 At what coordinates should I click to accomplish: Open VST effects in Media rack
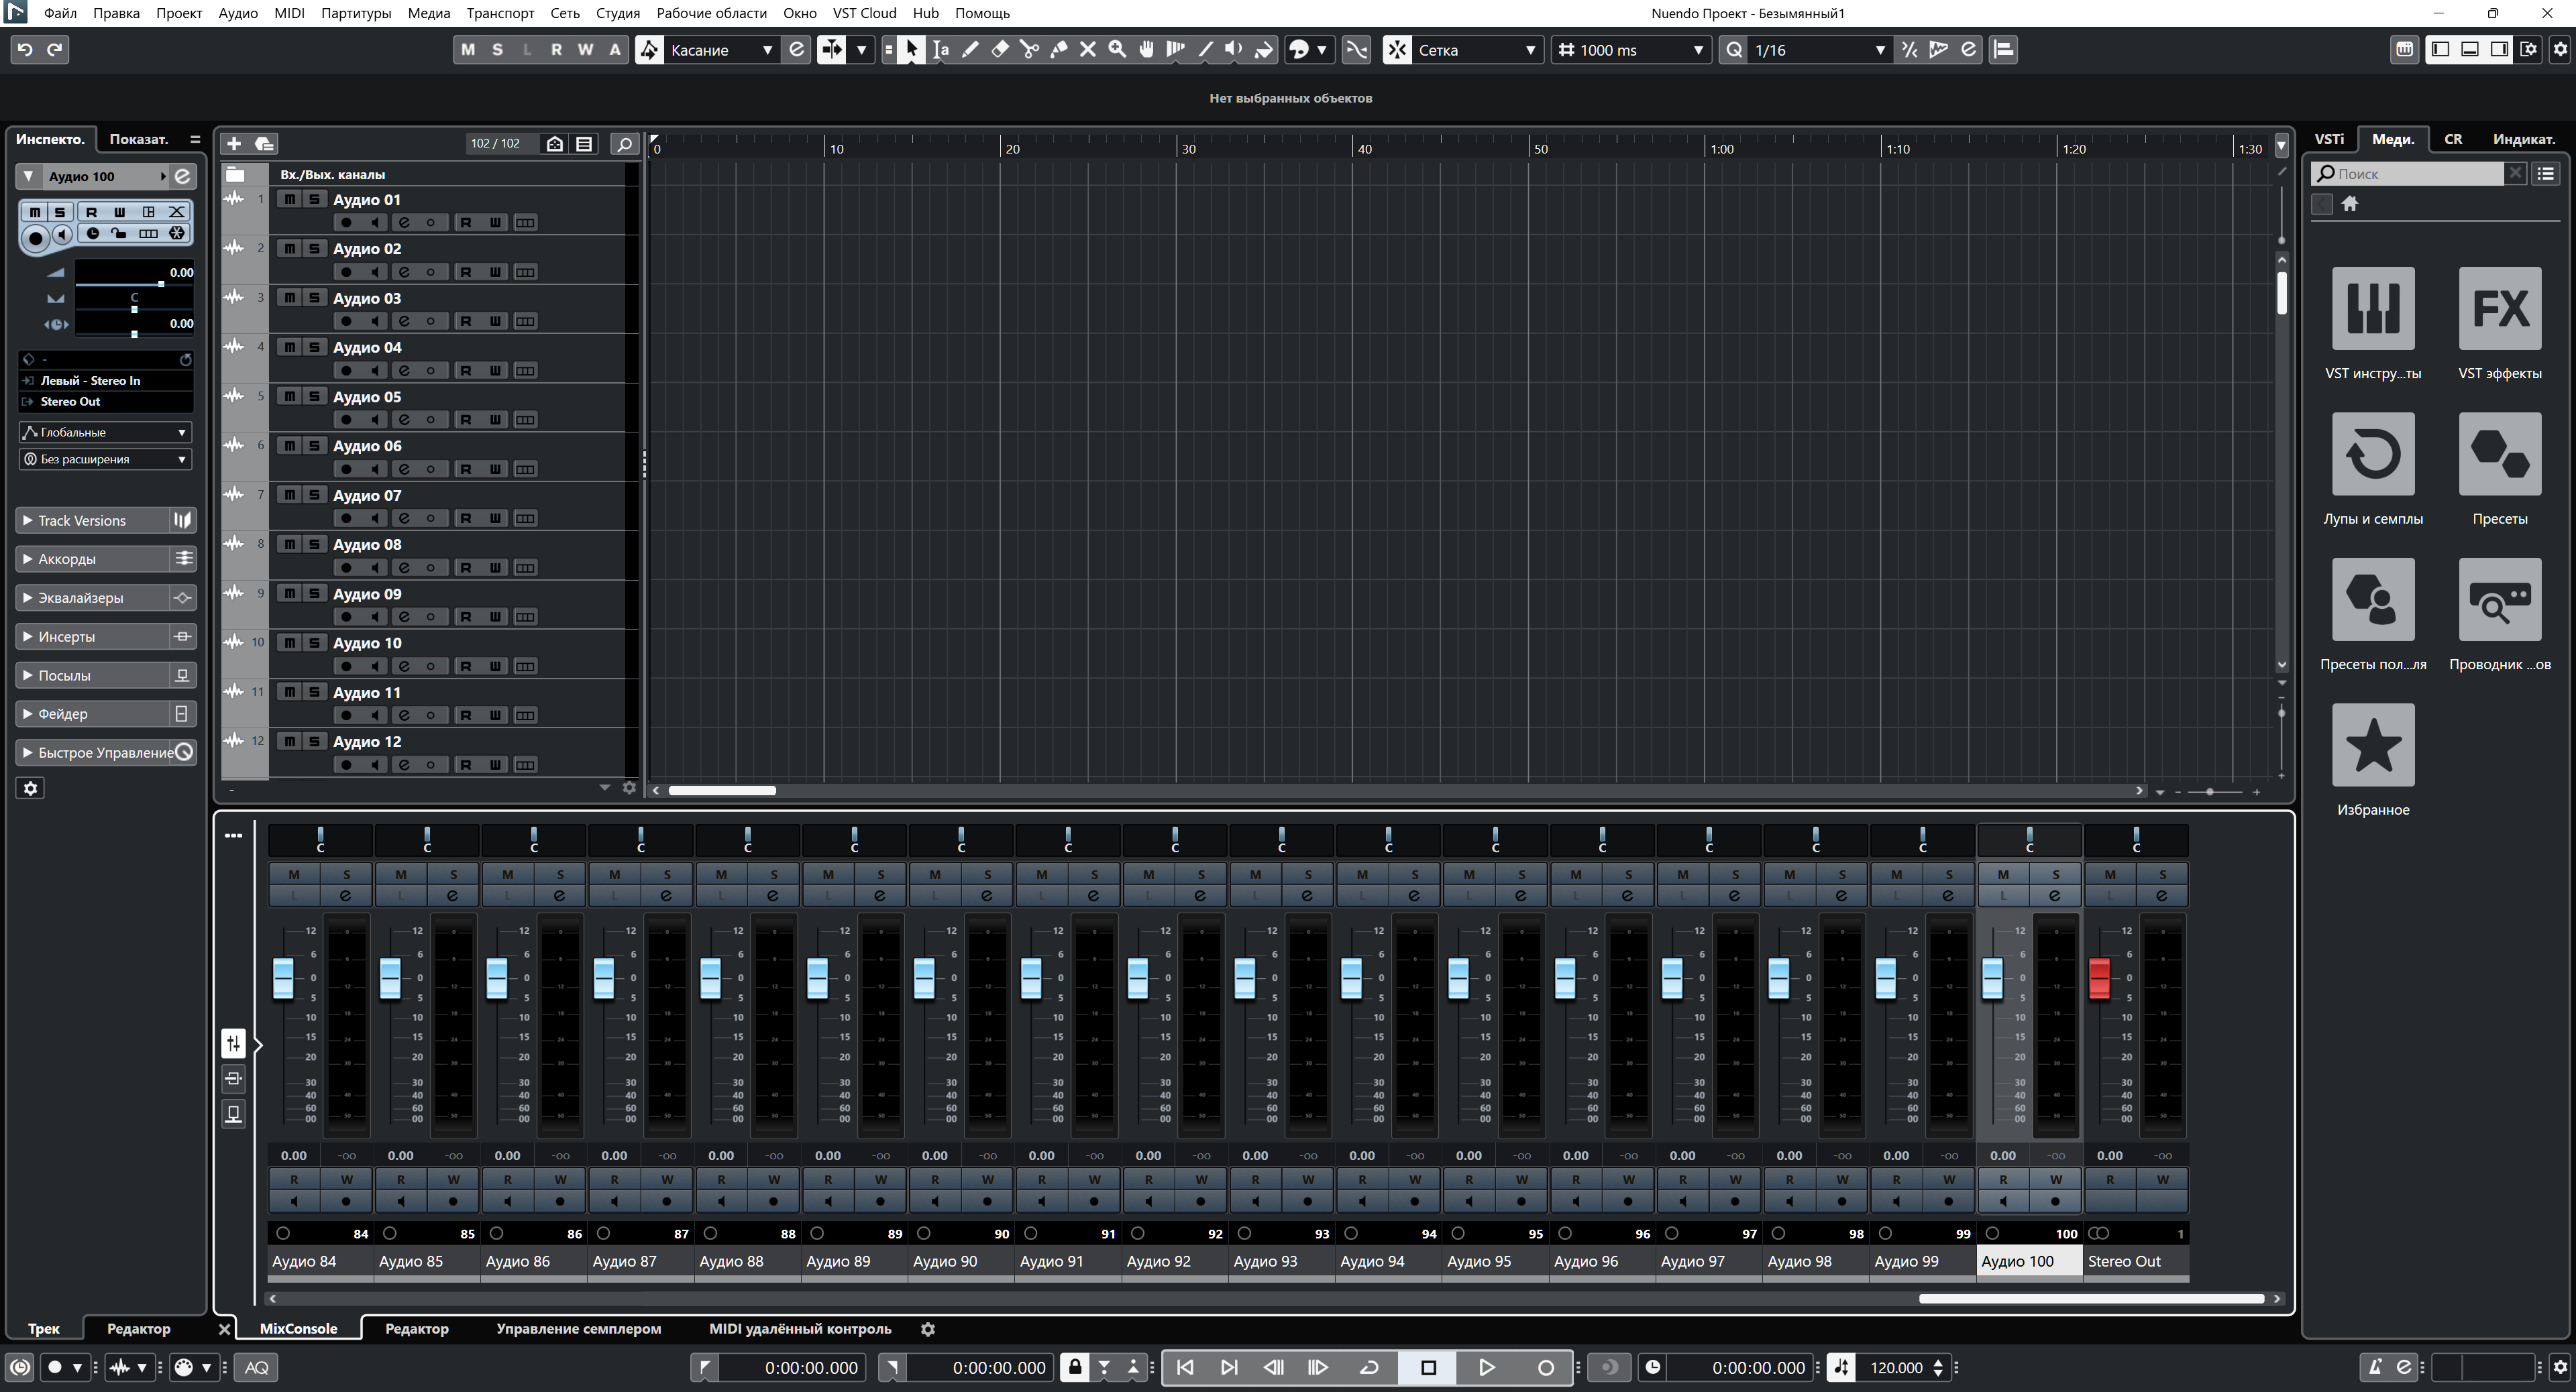(x=2499, y=309)
